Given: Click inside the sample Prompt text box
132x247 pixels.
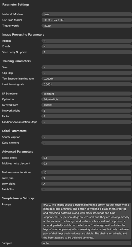Looking at the screenshot, I should pyautogui.click(x=86, y=221).
